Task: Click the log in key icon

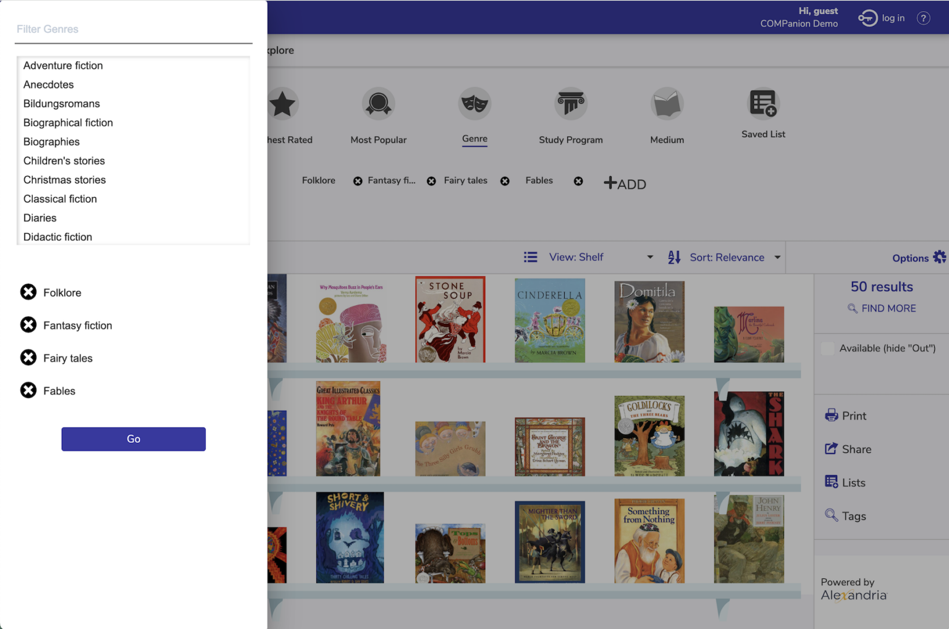Action: (867, 18)
